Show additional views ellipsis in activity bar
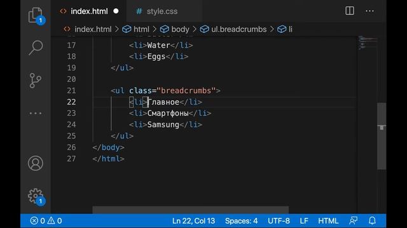The image size is (407, 228). (36, 113)
